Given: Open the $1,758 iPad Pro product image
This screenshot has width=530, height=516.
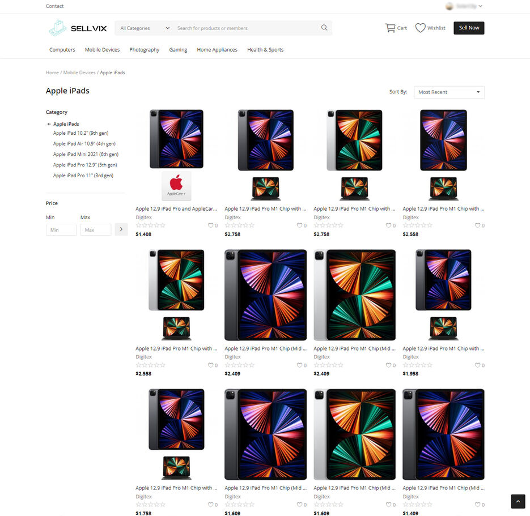Looking at the screenshot, I should 176,434.
